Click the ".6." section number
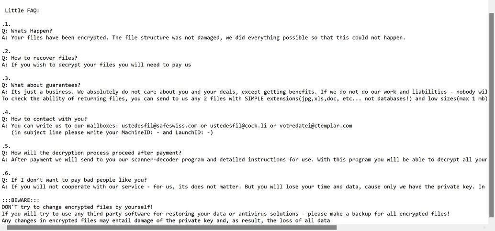The height and width of the screenshot is (231, 495). [6, 173]
